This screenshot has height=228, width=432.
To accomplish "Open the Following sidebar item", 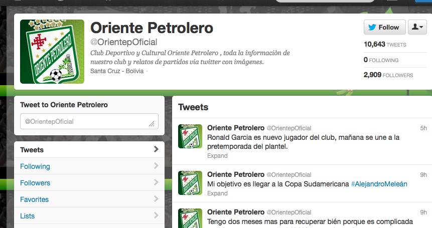I will coord(89,166).
